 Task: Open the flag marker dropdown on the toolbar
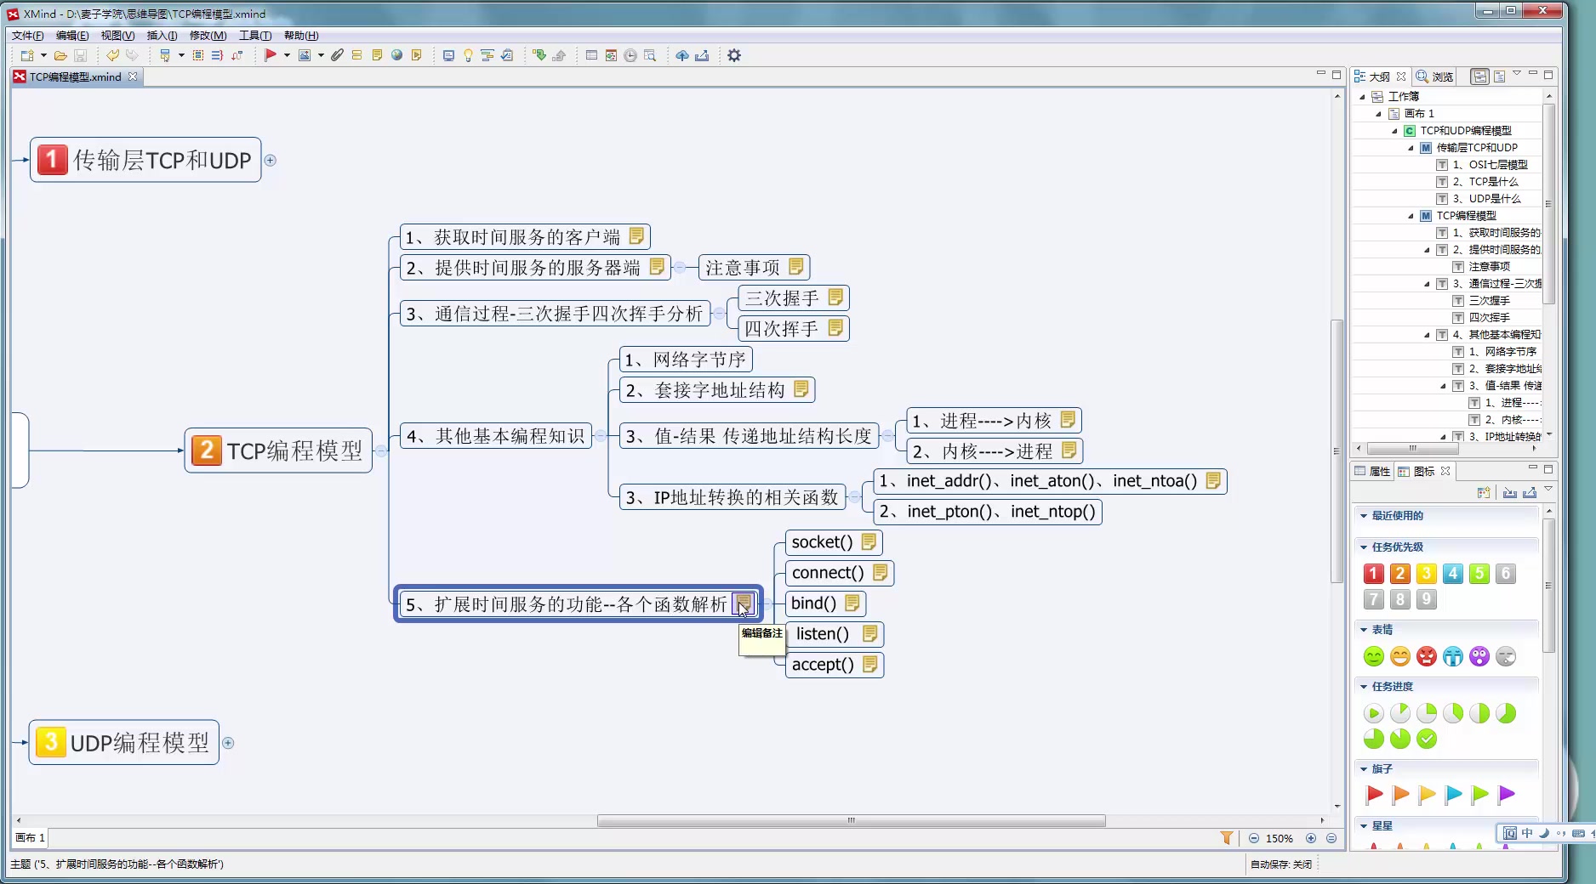(x=287, y=55)
